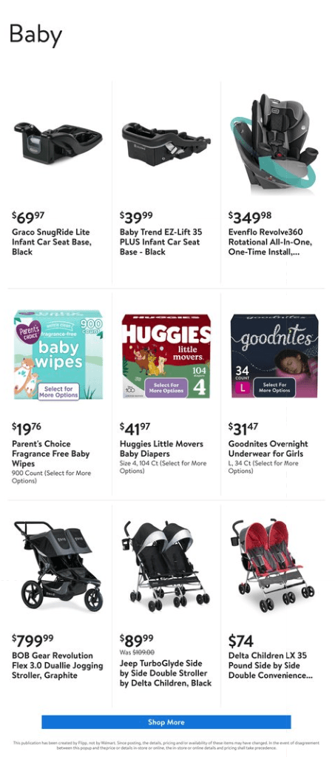Click the $799.99 BOB Gear price
The height and width of the screenshot is (757, 335).
33,641
